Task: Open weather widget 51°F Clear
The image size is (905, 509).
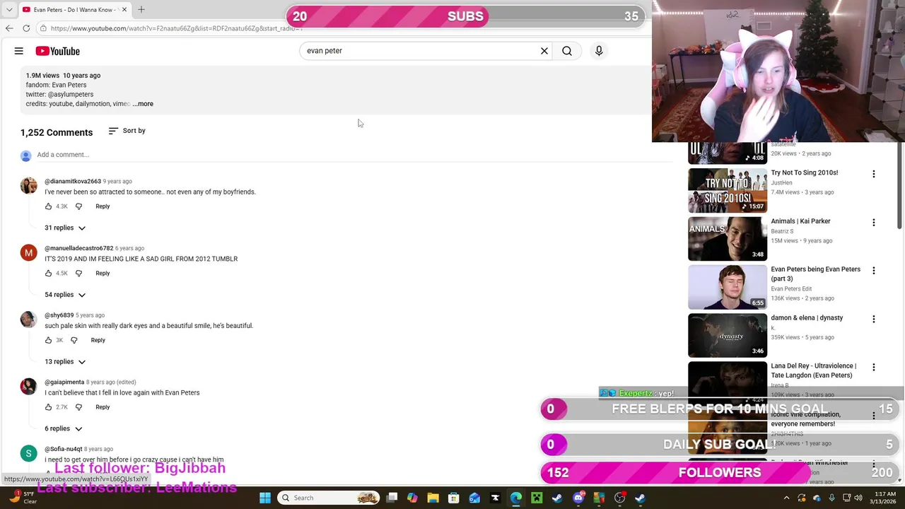Action: coord(21,498)
